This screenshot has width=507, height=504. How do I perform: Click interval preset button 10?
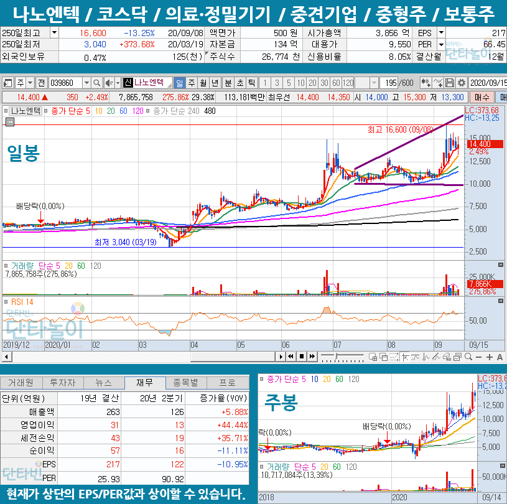(x=300, y=83)
